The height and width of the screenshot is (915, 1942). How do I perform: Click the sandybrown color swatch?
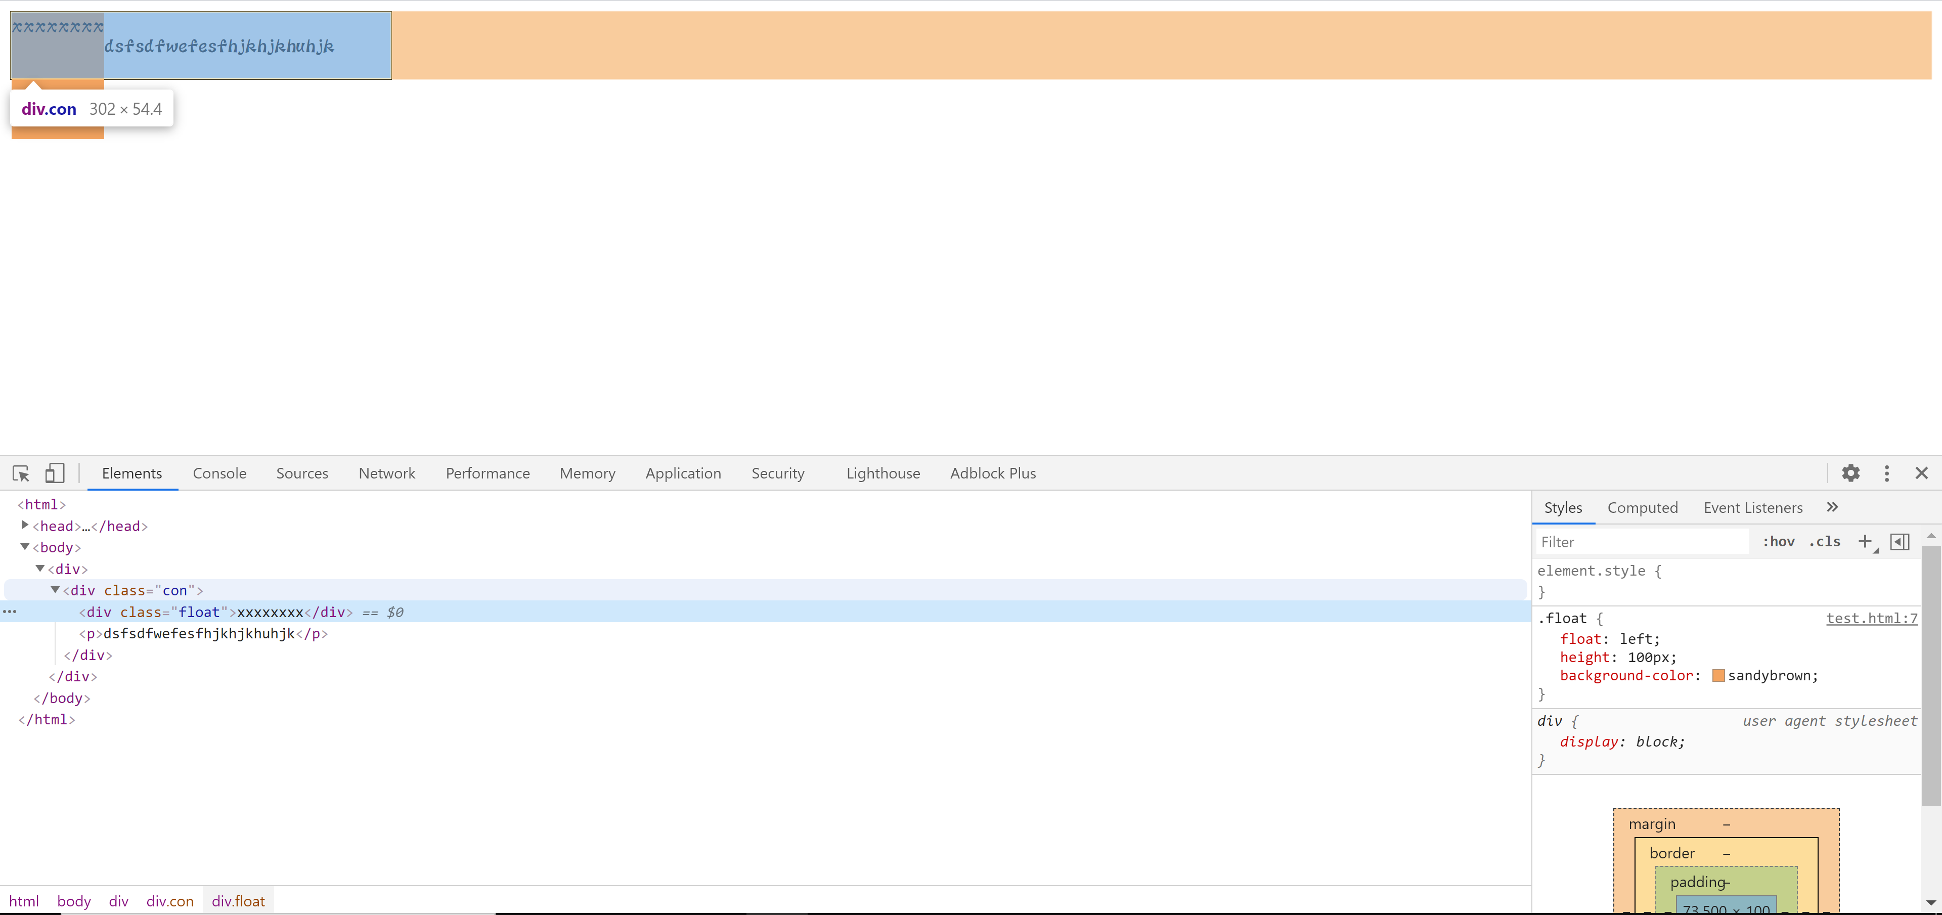coord(1718,675)
